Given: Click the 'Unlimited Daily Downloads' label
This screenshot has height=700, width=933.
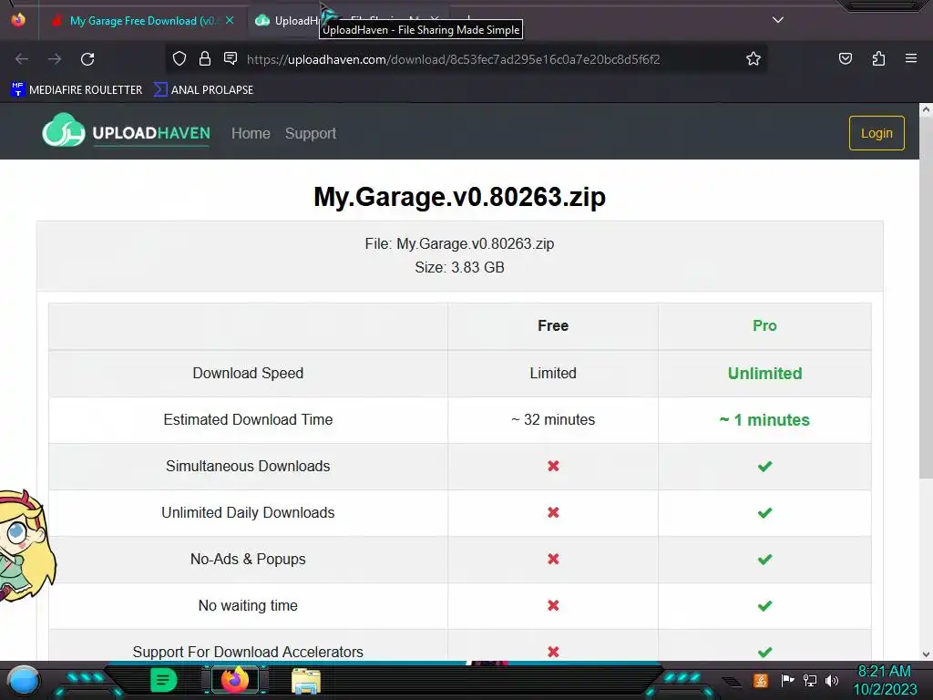Looking at the screenshot, I should pos(248,512).
